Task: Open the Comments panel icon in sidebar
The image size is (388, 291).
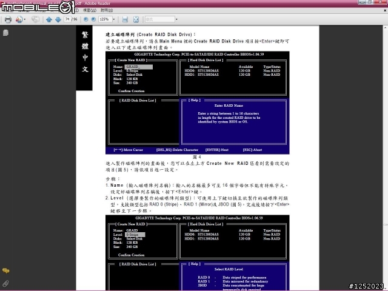Action: pos(5,271)
